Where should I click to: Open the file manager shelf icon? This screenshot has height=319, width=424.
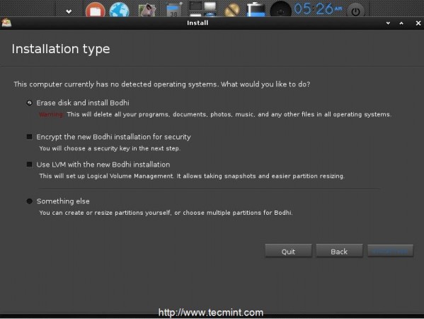[95, 10]
